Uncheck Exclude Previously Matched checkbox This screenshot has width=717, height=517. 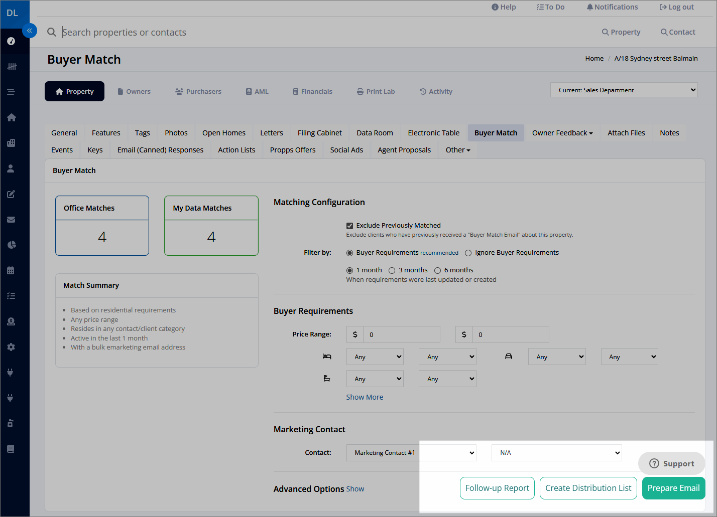[349, 226]
